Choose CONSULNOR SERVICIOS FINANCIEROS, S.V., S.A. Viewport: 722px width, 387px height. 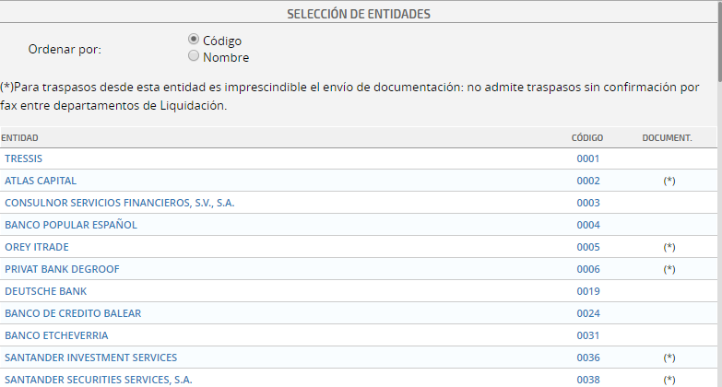point(119,203)
